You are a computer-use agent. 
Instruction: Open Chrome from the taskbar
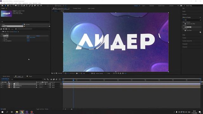22,112
